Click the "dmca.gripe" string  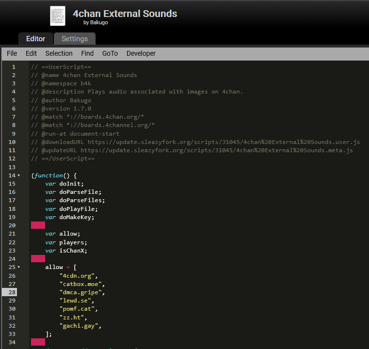point(80,292)
